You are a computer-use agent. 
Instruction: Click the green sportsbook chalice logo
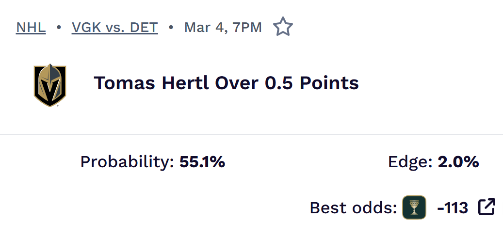pos(414,207)
